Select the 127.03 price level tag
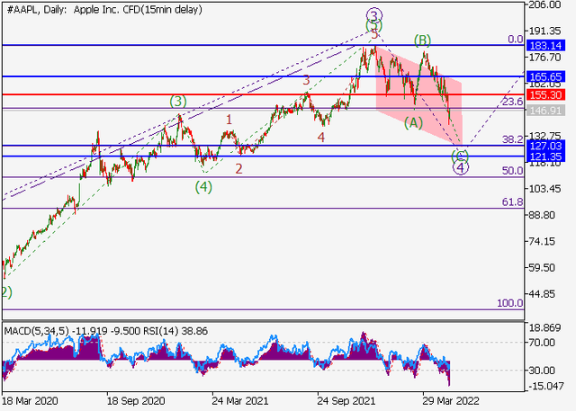Screen dimensions: 576x411 (x=548, y=145)
